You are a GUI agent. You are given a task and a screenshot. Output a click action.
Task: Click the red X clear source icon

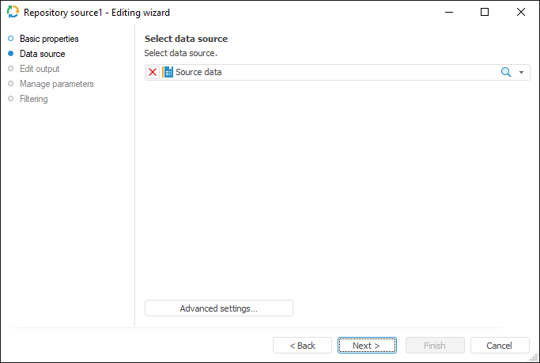pos(153,72)
